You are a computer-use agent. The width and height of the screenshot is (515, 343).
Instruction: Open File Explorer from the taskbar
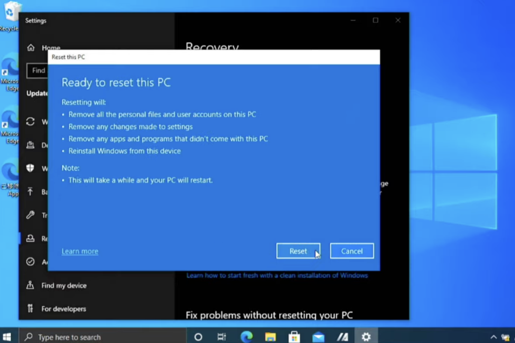[x=270, y=337]
